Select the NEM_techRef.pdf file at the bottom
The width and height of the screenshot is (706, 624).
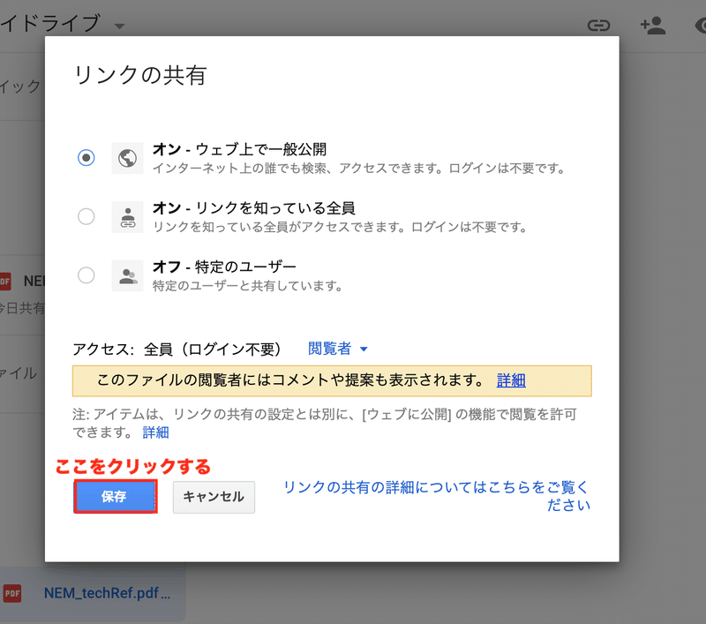(93, 593)
